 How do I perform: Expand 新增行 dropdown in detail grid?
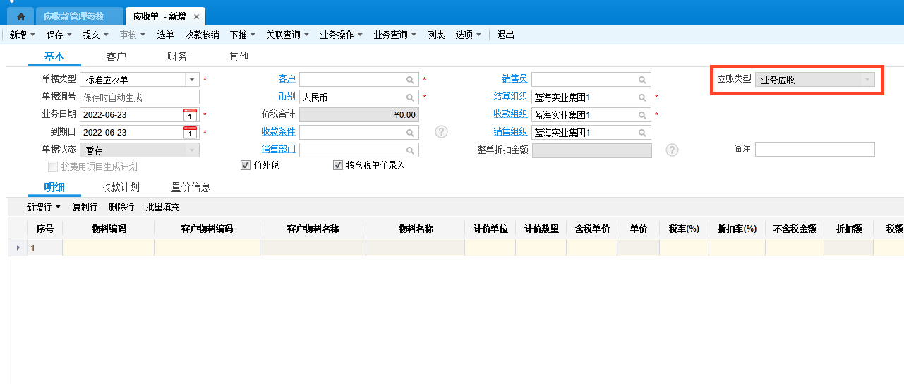59,207
